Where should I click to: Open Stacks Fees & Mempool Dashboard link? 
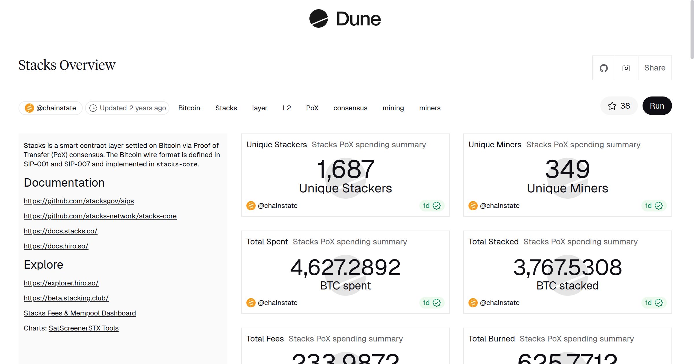coord(80,313)
